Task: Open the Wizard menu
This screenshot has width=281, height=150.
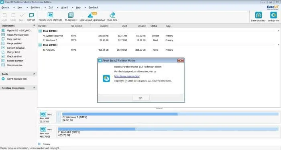Action: point(65,8)
